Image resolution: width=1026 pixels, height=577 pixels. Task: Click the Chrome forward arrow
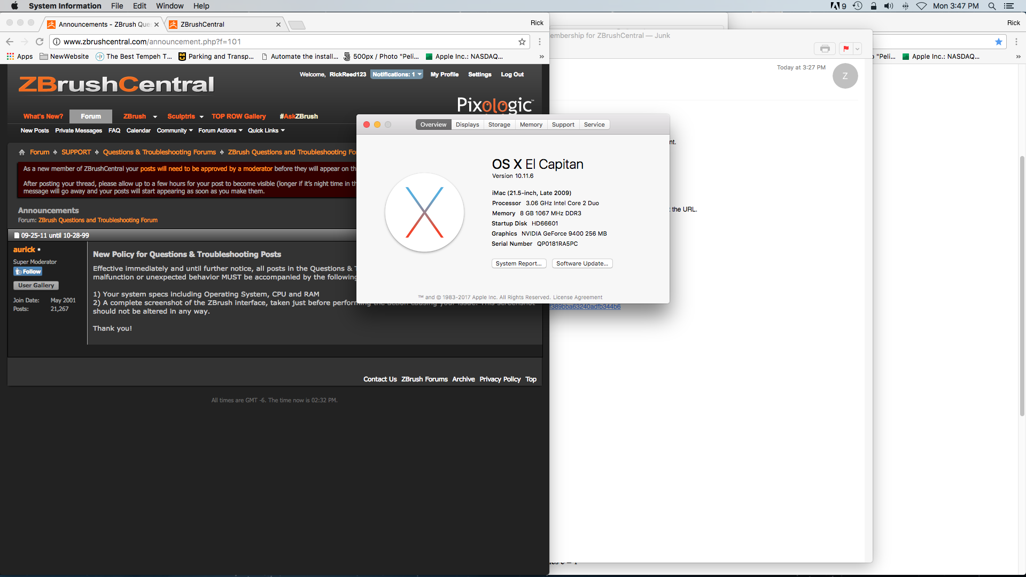[25, 42]
